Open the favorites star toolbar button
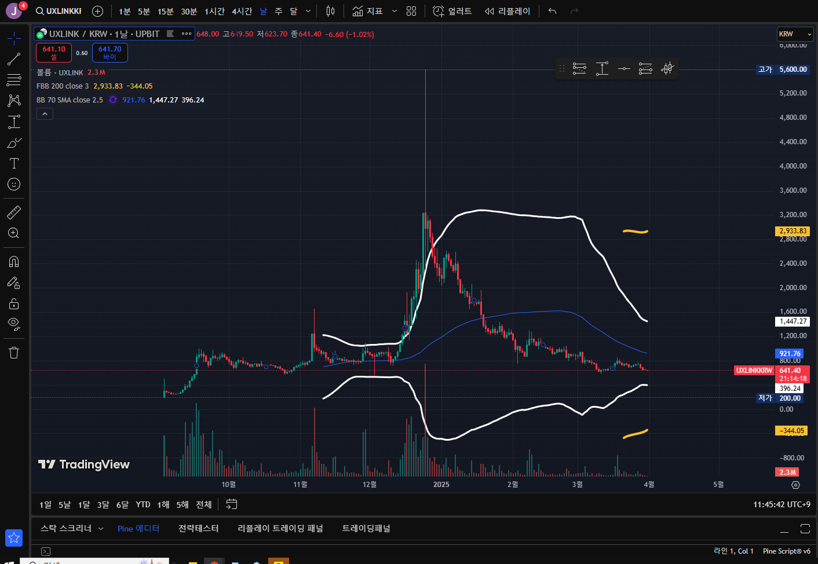The height and width of the screenshot is (564, 818). tap(14, 538)
